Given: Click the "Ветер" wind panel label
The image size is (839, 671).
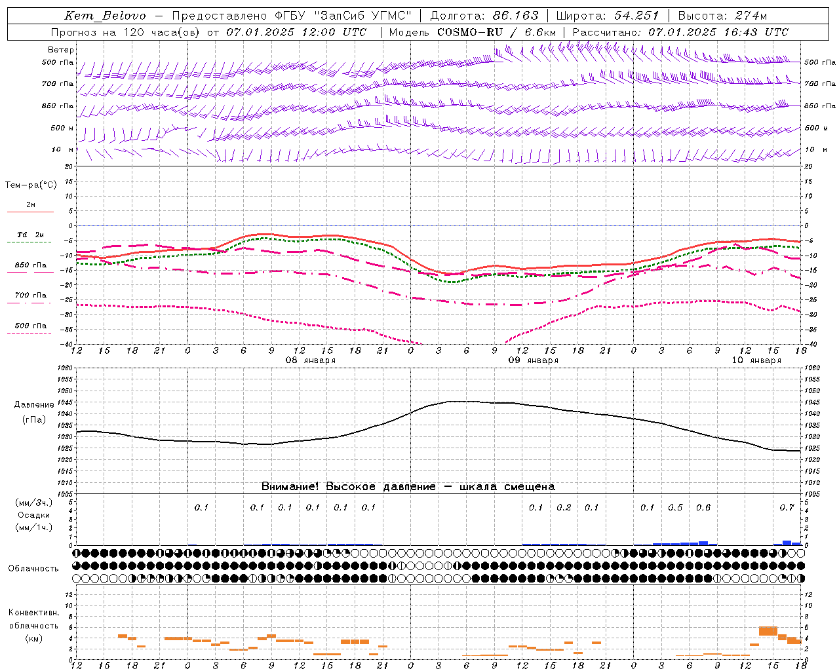Looking at the screenshot, I should pyautogui.click(x=61, y=50).
